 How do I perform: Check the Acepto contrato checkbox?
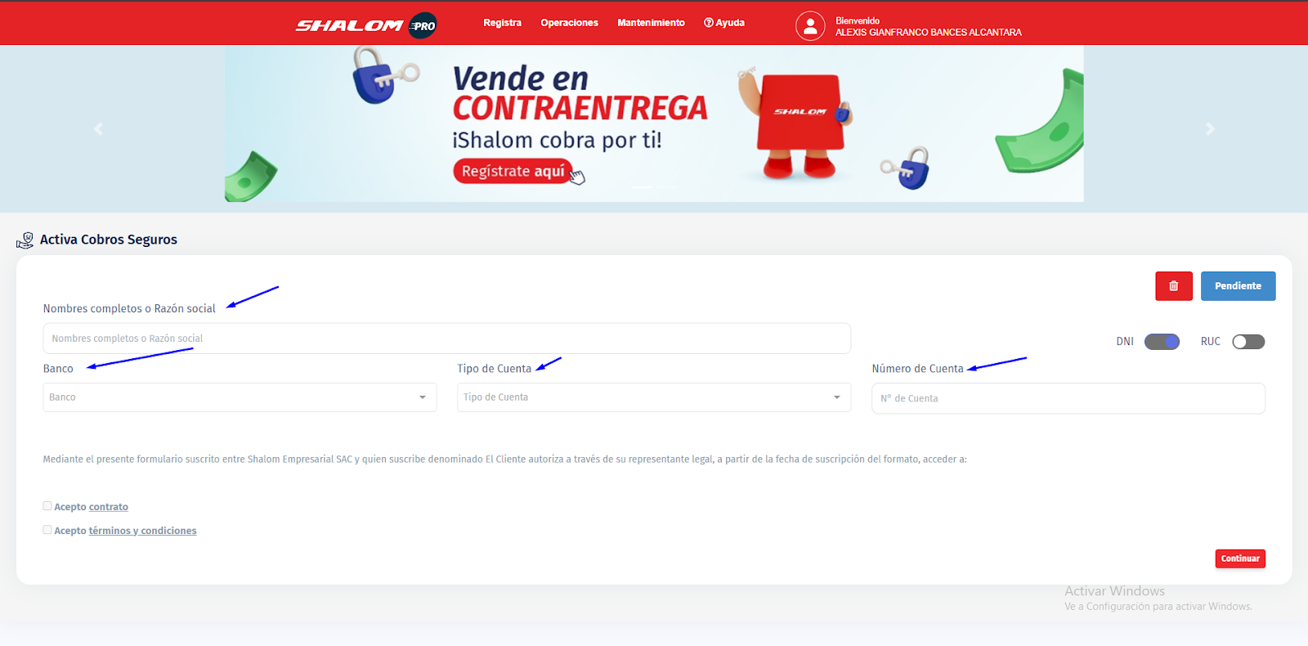click(47, 506)
